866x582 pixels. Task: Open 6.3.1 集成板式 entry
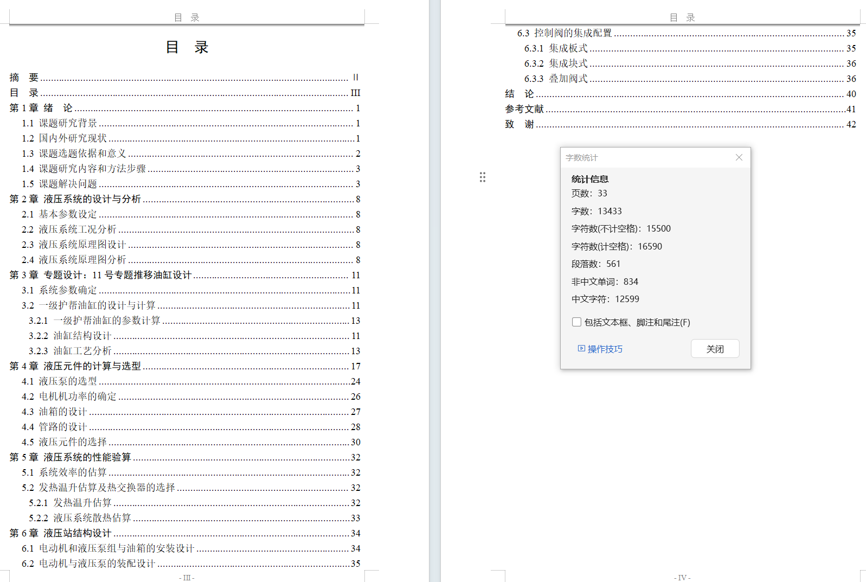click(x=690, y=48)
